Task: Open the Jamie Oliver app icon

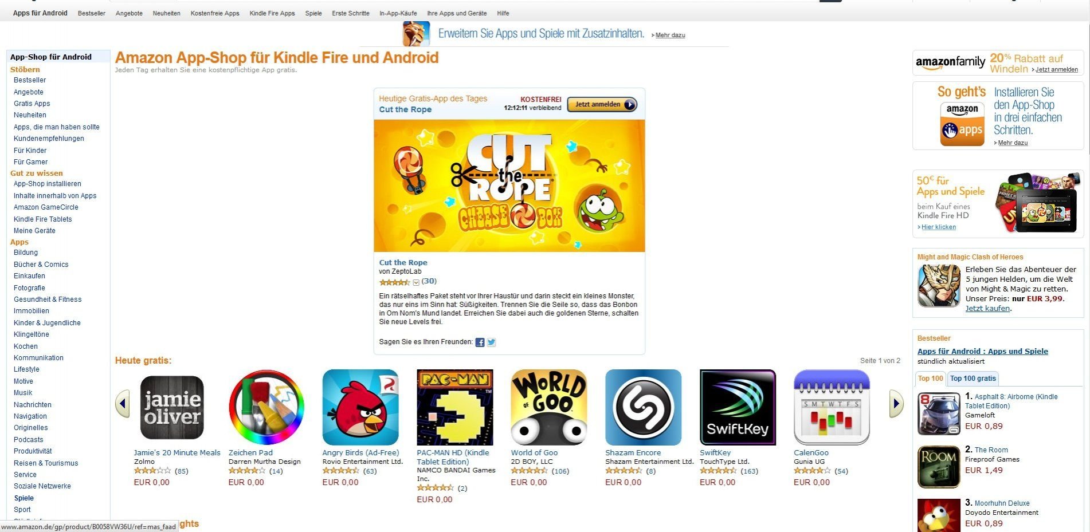Action: pyautogui.click(x=172, y=407)
